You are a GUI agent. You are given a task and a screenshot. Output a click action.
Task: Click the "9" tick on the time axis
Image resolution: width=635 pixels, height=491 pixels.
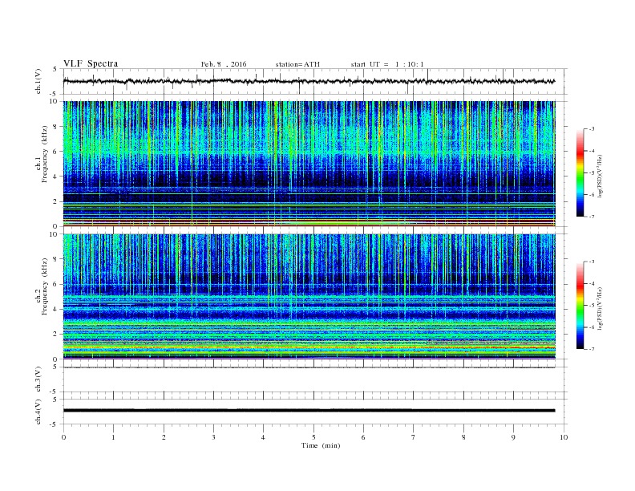coord(513,437)
